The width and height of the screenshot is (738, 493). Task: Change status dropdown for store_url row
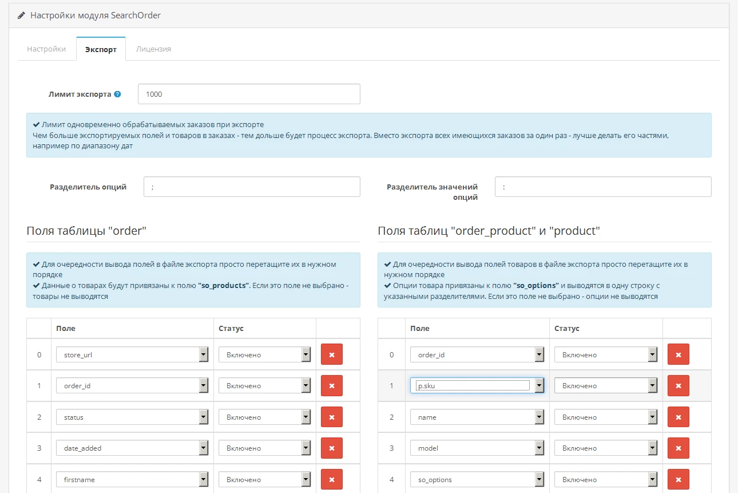coord(265,354)
